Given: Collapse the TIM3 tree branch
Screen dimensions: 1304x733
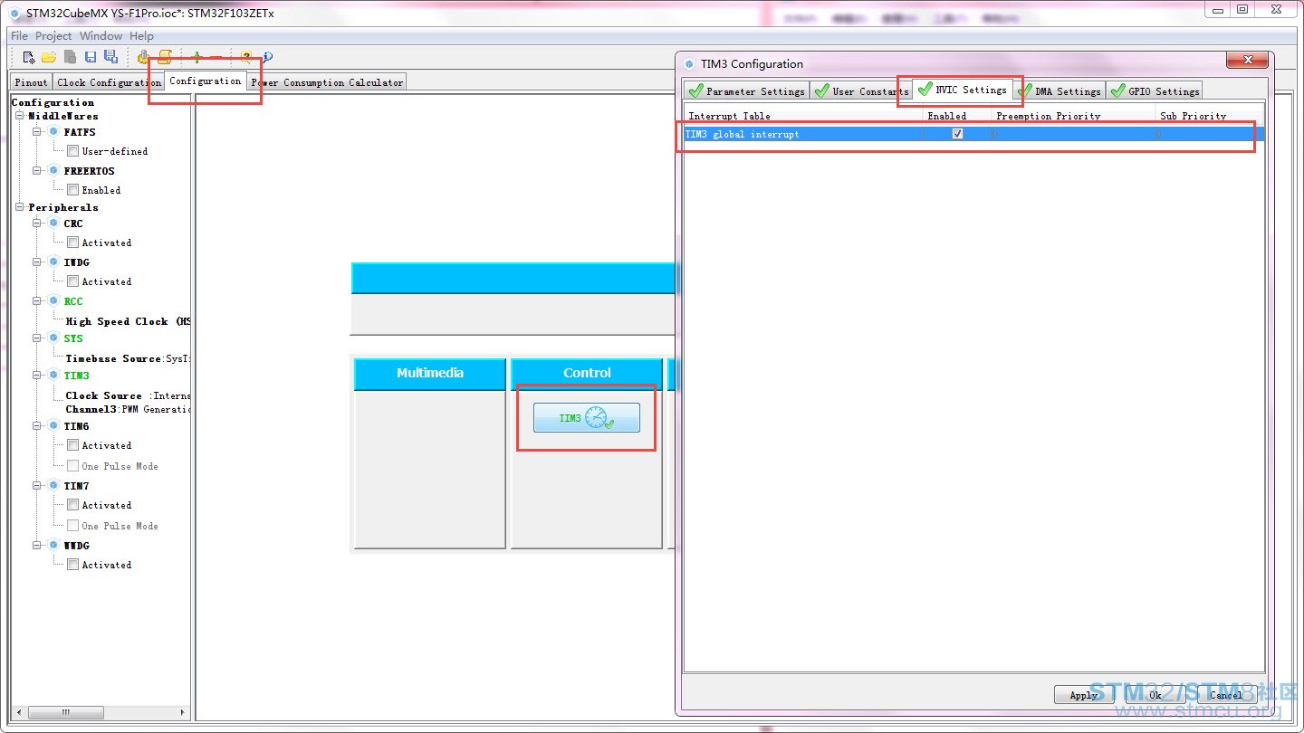Looking at the screenshot, I should [x=38, y=376].
